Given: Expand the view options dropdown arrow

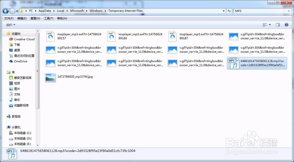Looking at the screenshot, I should point(270,25).
